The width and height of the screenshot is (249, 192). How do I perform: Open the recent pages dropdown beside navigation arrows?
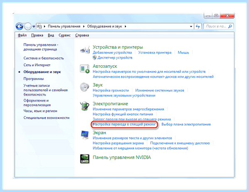(34, 27)
